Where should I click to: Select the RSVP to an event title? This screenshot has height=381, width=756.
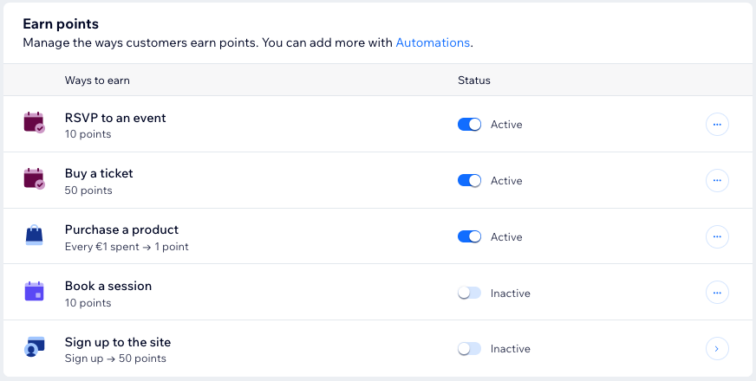pos(115,118)
